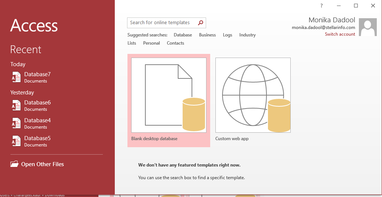382x197 pixels.
Task: Maximize the Access start window
Action: coord(356,6)
